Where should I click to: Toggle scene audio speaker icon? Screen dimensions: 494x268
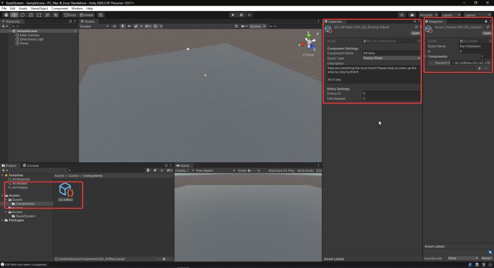tap(129, 27)
